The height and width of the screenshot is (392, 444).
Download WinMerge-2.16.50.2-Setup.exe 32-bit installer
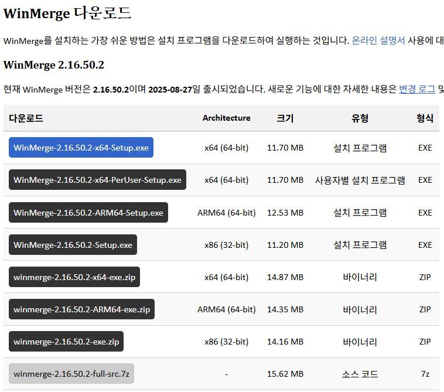click(73, 245)
